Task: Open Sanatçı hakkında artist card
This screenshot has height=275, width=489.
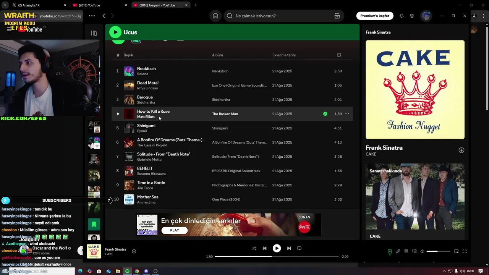Action: click(415, 202)
